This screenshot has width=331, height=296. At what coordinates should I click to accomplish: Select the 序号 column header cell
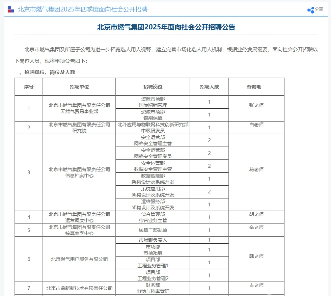coord(28,86)
